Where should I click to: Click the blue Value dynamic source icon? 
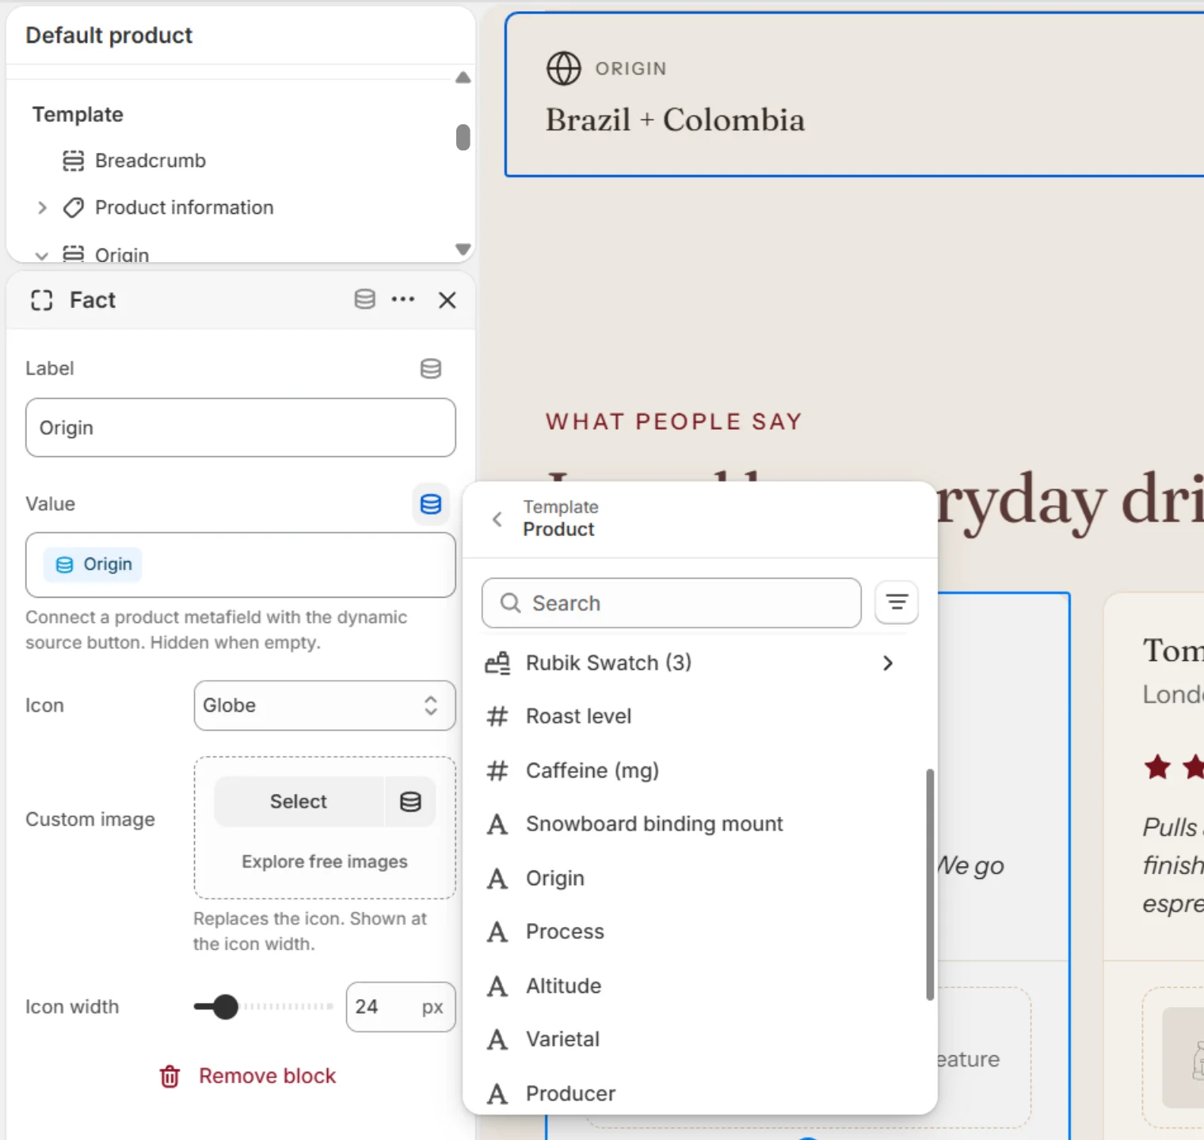(431, 504)
